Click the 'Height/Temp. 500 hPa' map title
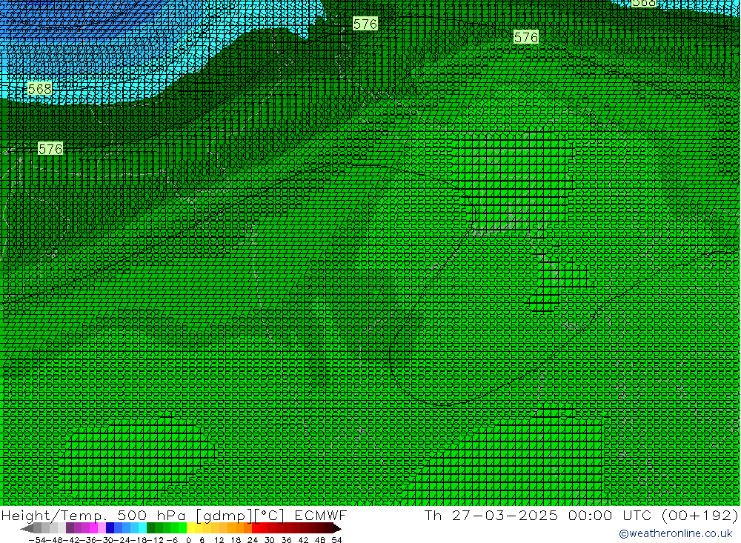Viewport: 741px width, 543px height. pyautogui.click(x=93, y=515)
